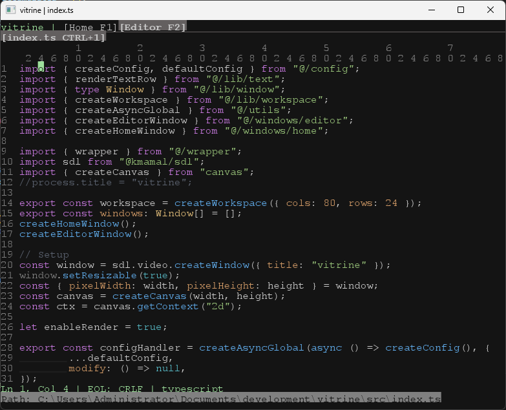Viewport: 506px width, 410px height.
Task: Click "pixelHeight" on line 22
Action: click(221, 286)
